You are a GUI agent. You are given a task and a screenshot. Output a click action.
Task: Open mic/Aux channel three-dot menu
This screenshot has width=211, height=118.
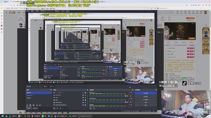(131, 96)
